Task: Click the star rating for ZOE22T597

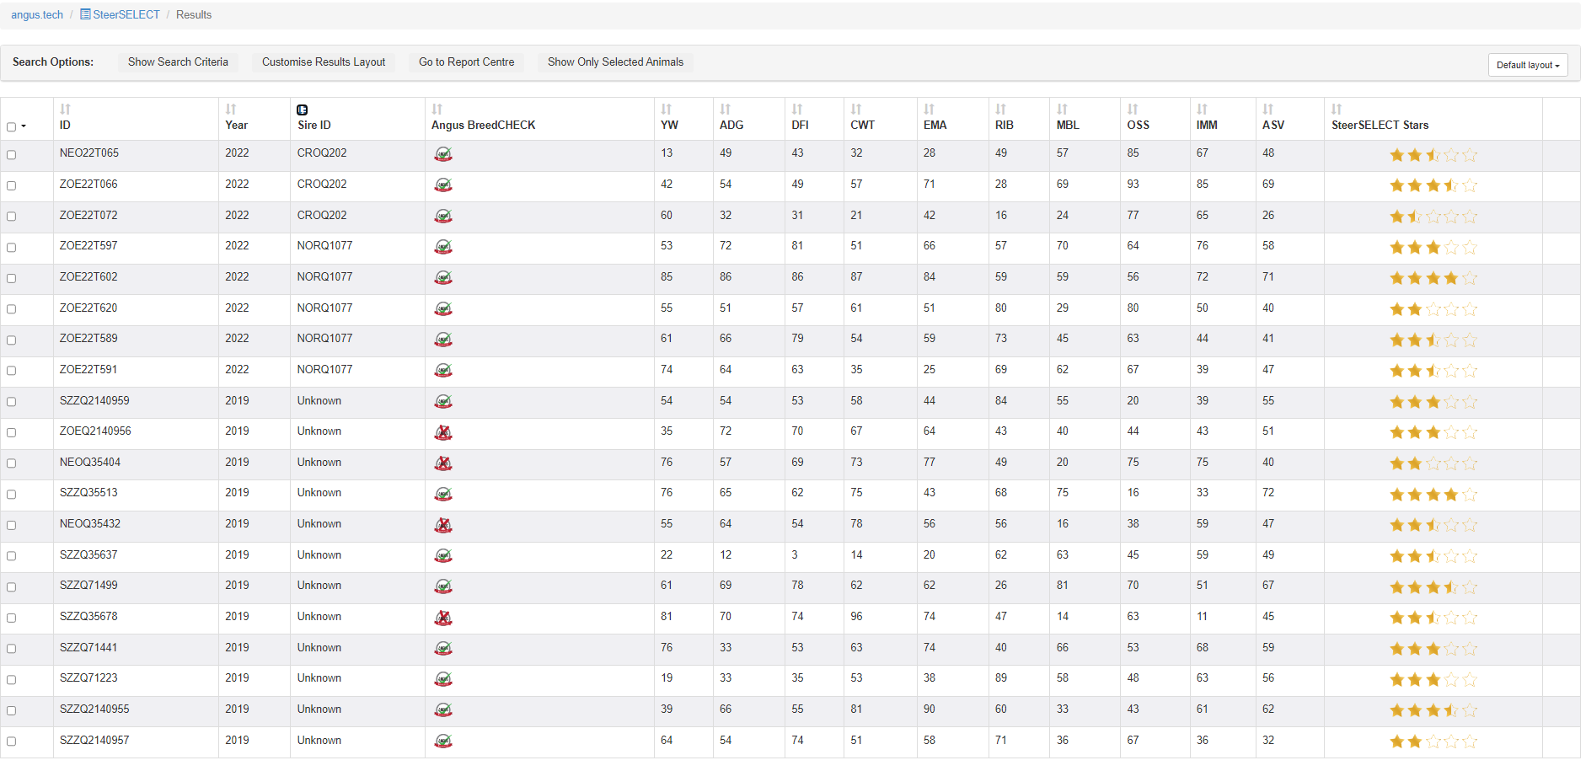Action: 1433,248
